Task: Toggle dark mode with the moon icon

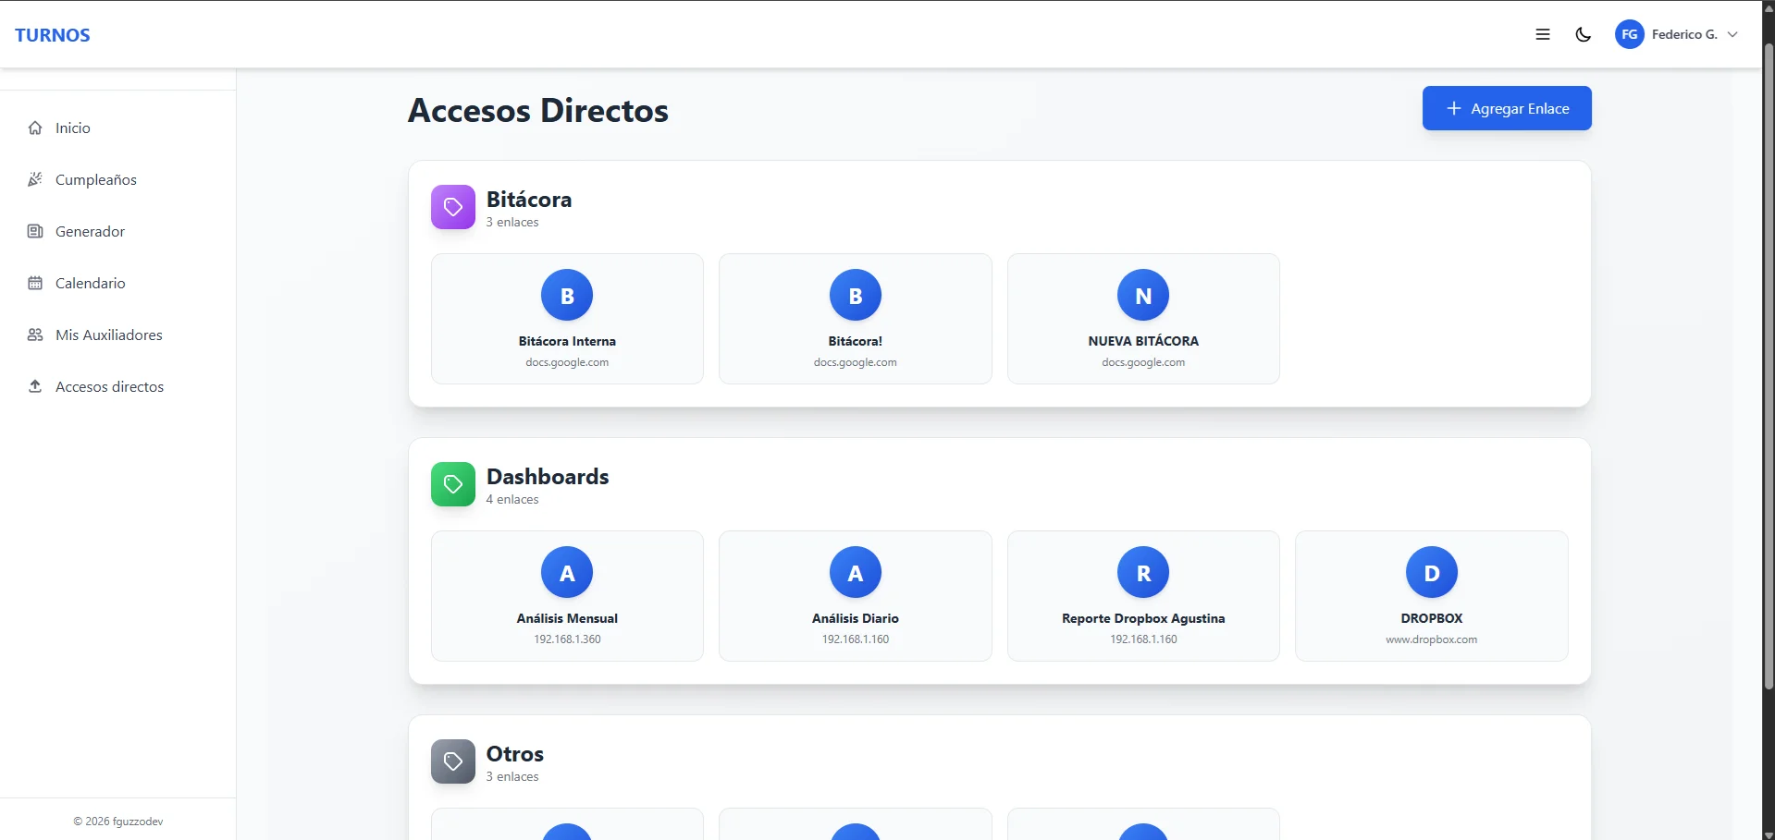Action: pos(1584,34)
